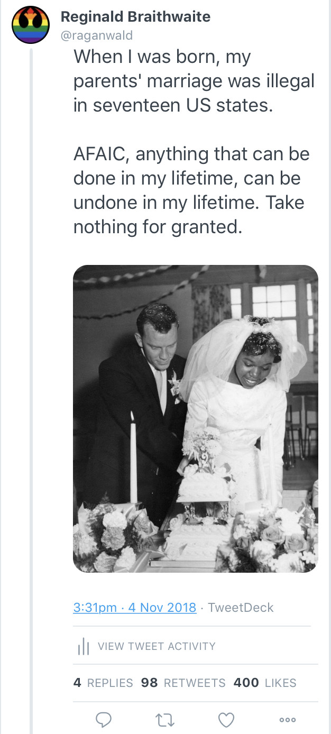Click the 'in seventeen US states' line
The image size is (331, 734).
[173, 105]
